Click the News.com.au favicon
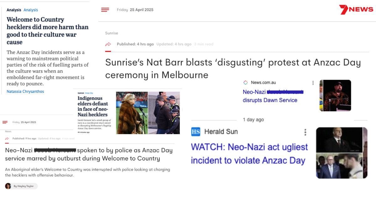The height and width of the screenshot is (197, 376). pyautogui.click(x=245, y=82)
